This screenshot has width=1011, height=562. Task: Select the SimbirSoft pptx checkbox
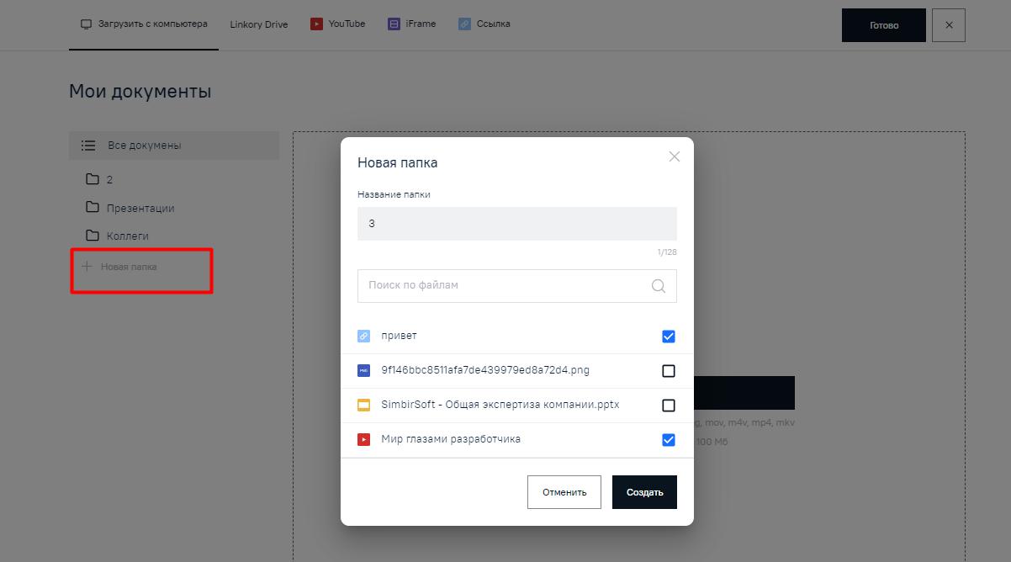click(669, 406)
